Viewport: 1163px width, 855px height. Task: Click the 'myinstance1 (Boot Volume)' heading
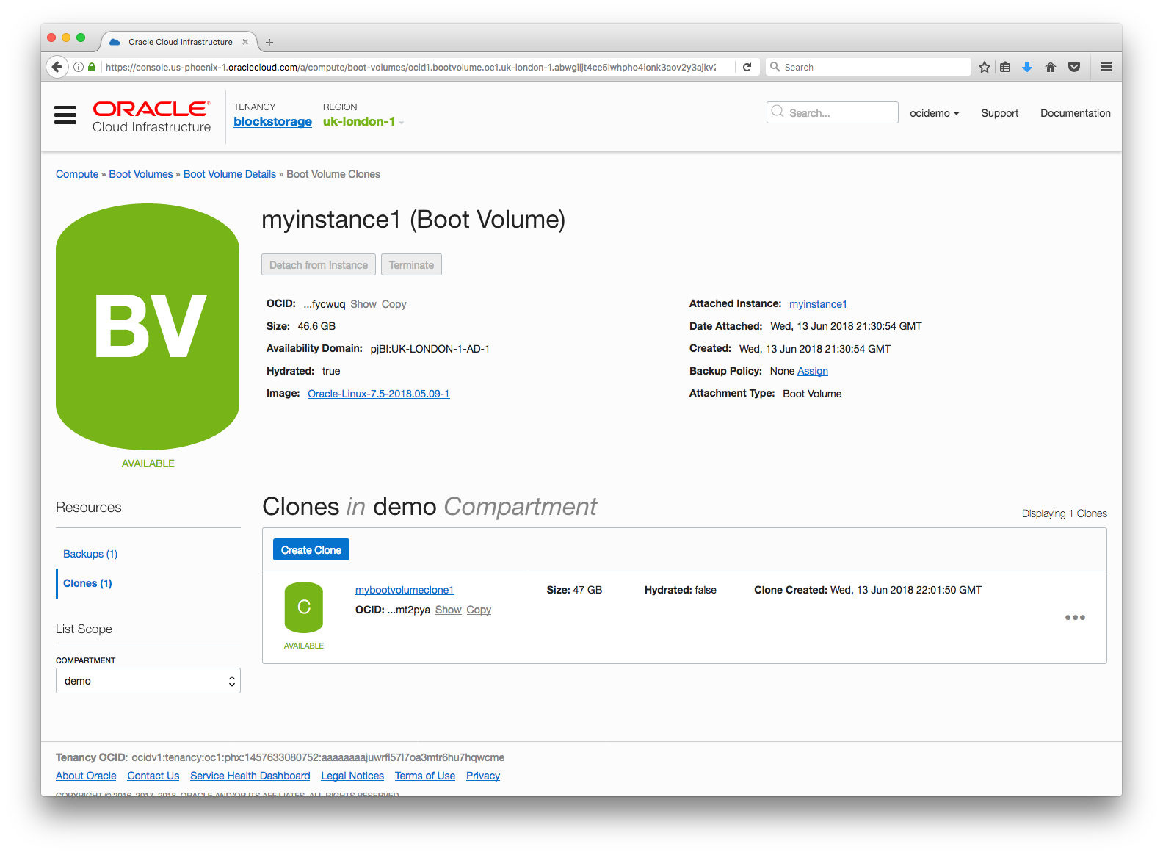click(413, 220)
